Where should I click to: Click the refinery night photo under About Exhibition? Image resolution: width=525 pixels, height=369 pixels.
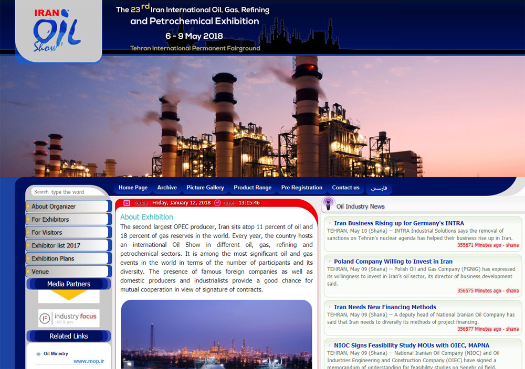point(217,334)
